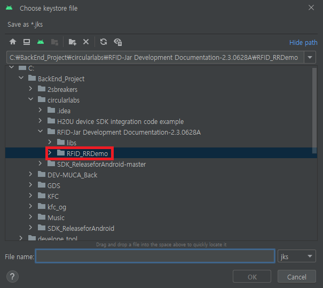Refresh the file tree

(104, 42)
